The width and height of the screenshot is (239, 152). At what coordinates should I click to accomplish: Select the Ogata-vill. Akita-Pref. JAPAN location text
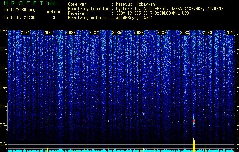click(x=169, y=9)
